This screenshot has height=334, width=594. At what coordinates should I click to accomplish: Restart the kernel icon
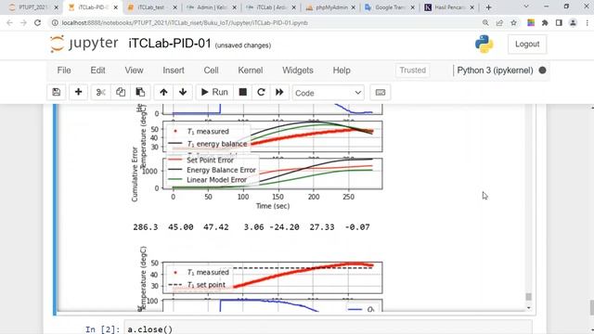(261, 92)
